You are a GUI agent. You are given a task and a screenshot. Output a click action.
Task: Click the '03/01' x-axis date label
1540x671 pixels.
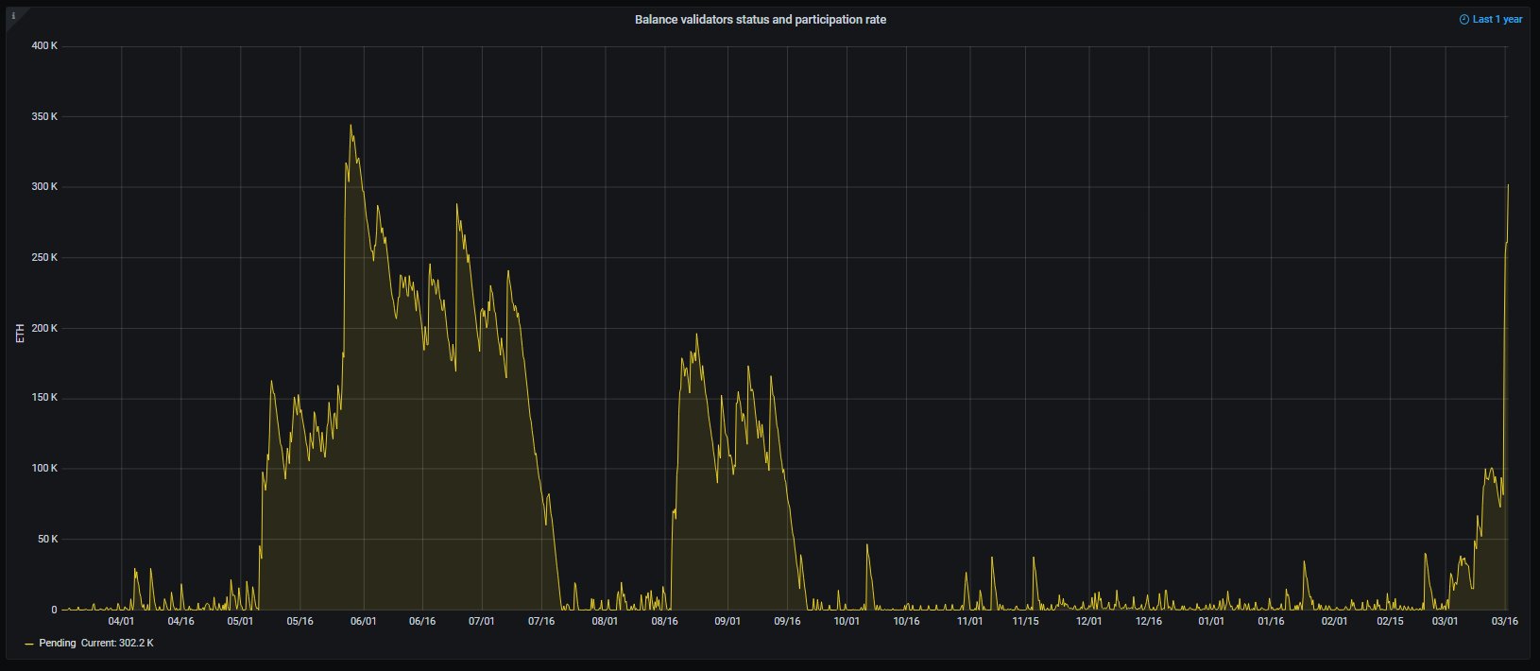click(x=1445, y=622)
